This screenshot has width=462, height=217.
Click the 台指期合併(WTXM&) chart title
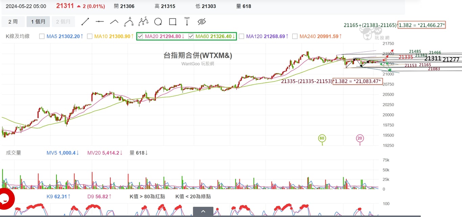[198, 56]
